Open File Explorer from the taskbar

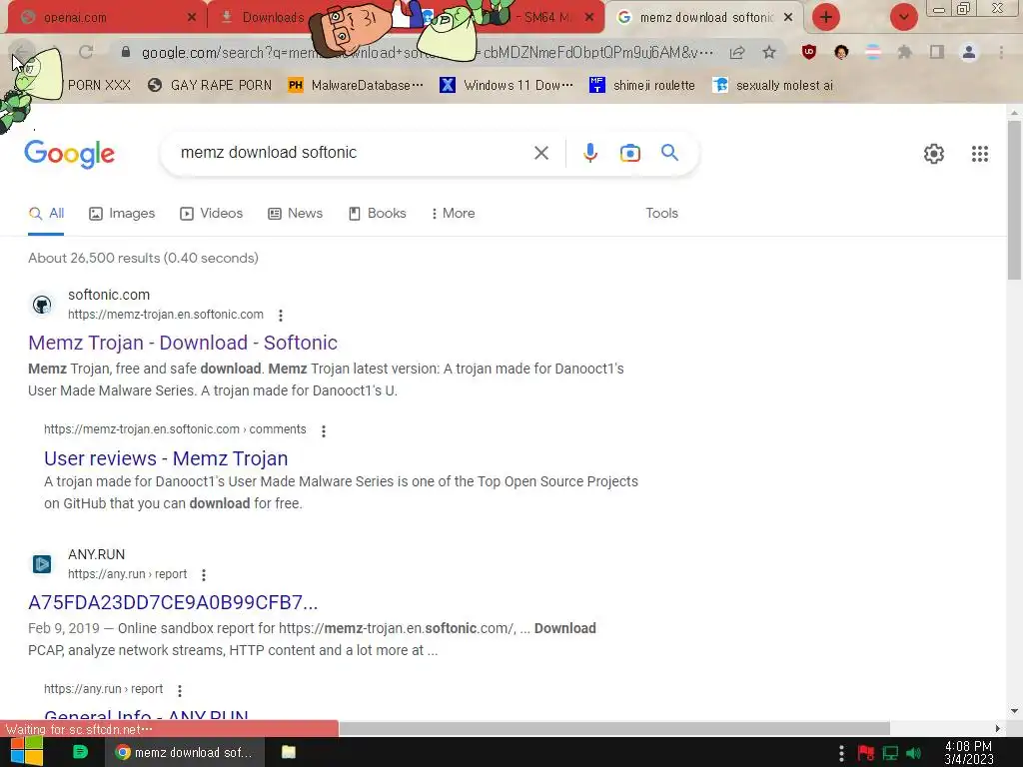tap(289, 752)
